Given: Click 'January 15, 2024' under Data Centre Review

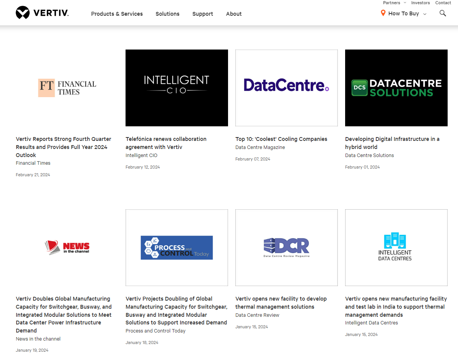Looking at the screenshot, I should 251,327.
